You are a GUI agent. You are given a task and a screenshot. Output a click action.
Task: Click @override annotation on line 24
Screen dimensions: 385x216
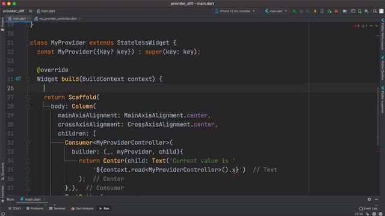coord(52,70)
